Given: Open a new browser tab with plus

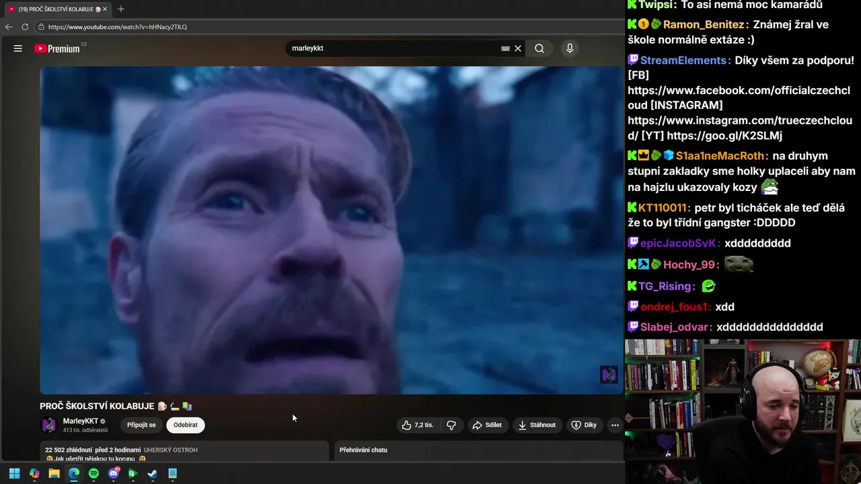Looking at the screenshot, I should [121, 9].
